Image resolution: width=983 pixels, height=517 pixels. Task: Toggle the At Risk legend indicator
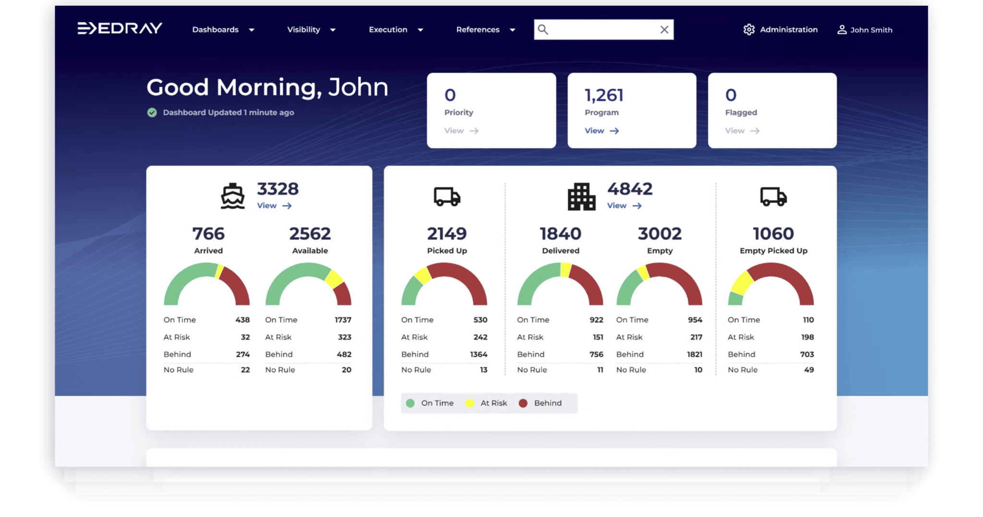[x=470, y=403]
